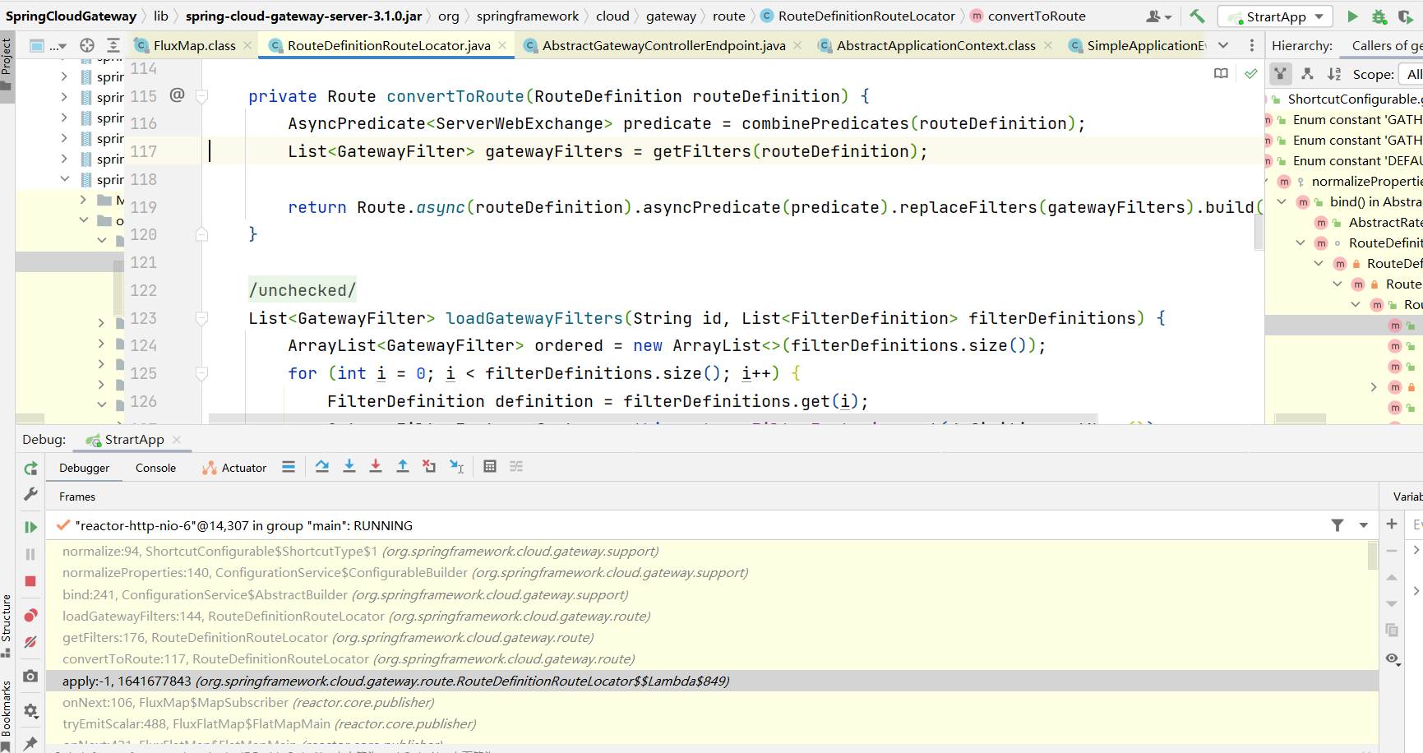Toggle pin tab icon in debug sidebar

click(x=30, y=743)
